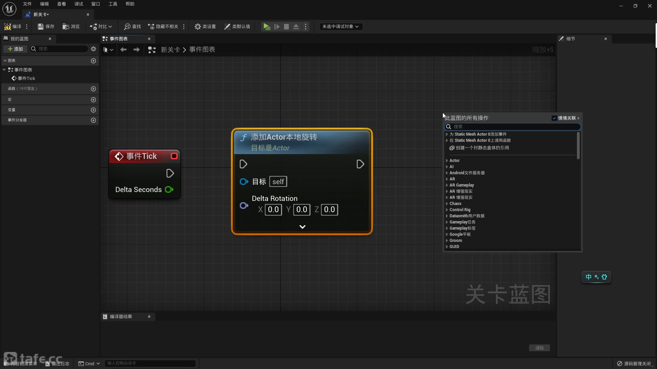This screenshot has height=369, width=657.
Task: Navigate forward in graph history
Action: coord(137,50)
